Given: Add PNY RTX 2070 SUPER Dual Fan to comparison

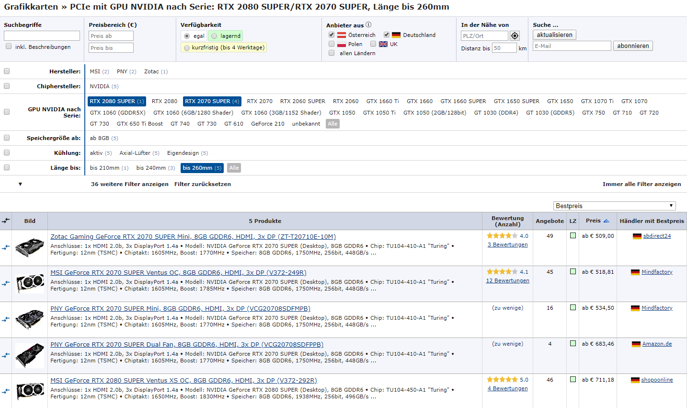Looking at the screenshot, I should click(x=6, y=355).
